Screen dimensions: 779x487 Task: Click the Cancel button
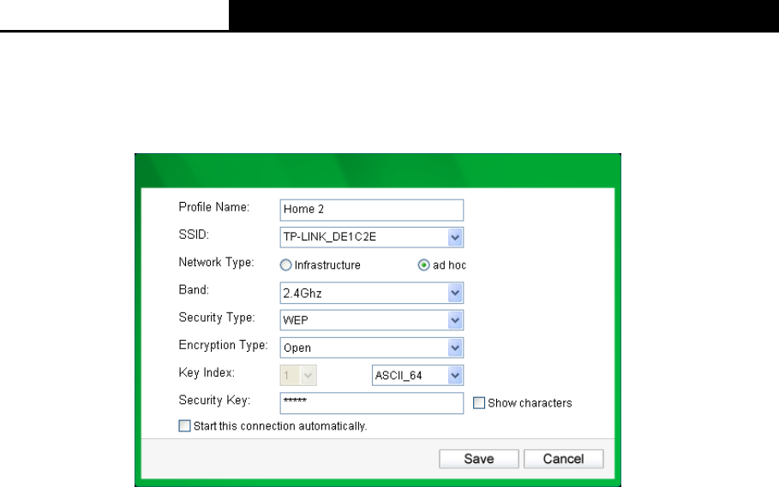point(563,459)
